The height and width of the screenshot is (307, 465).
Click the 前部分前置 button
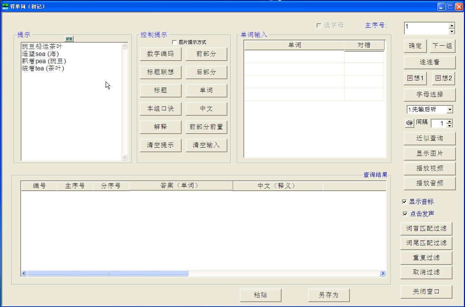[206, 127]
